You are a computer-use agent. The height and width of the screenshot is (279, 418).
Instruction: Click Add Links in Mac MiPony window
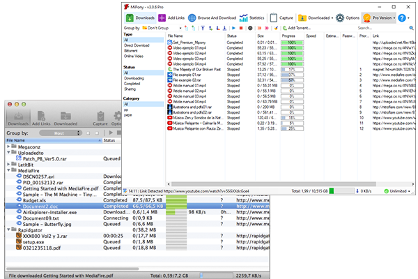[x=41, y=119]
